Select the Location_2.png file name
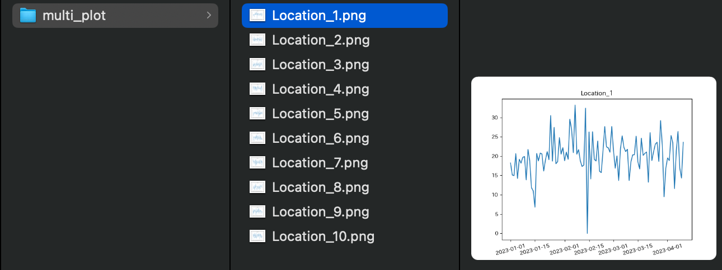Viewport: 722px width, 270px height. [x=321, y=40]
